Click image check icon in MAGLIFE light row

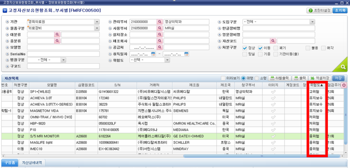(x=273, y=142)
